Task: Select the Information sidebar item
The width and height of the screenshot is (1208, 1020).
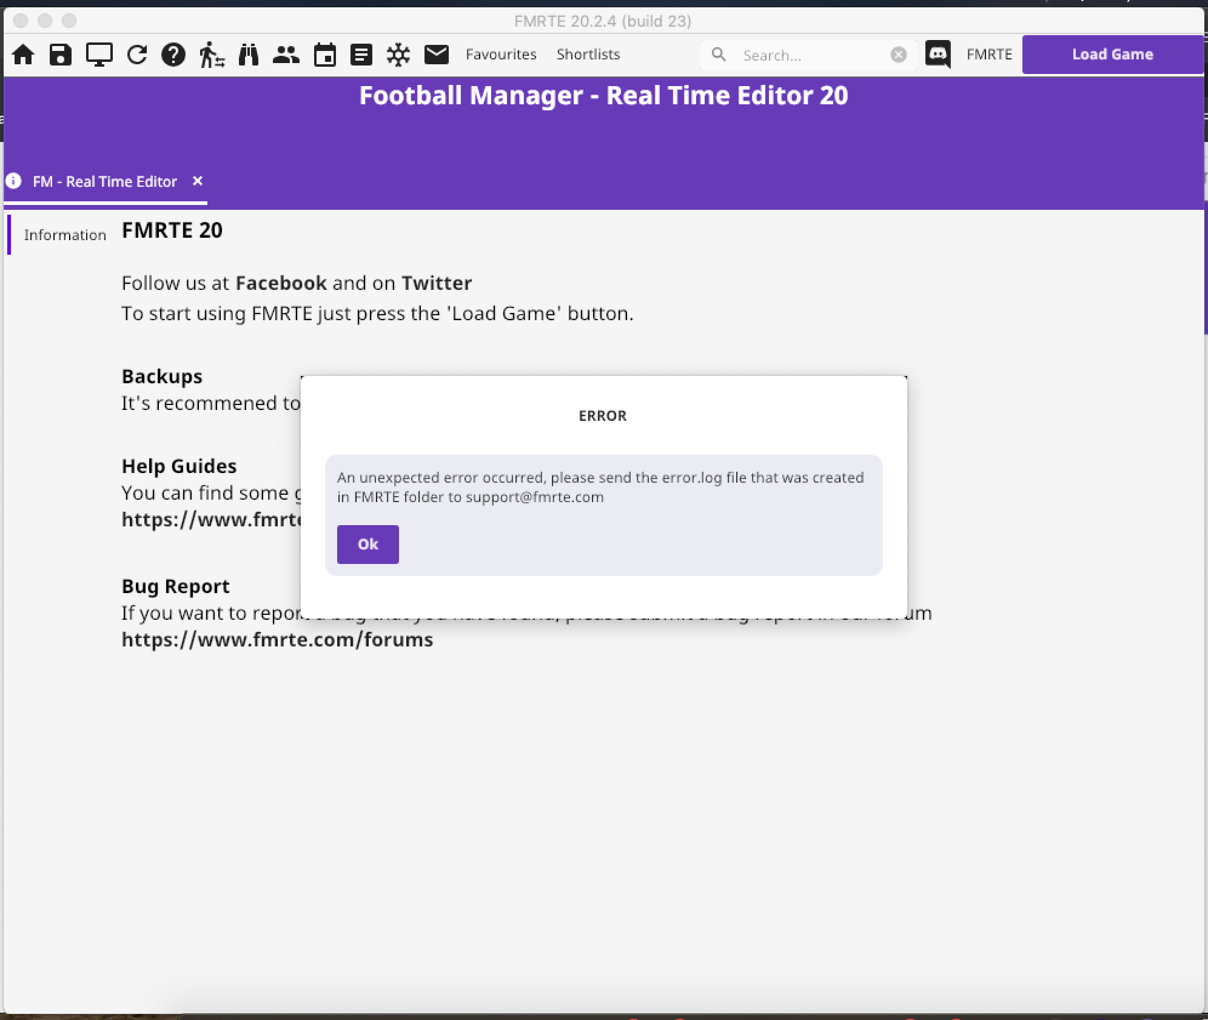Action: [x=65, y=235]
